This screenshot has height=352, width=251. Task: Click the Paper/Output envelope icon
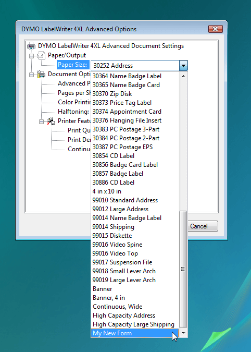click(x=41, y=55)
